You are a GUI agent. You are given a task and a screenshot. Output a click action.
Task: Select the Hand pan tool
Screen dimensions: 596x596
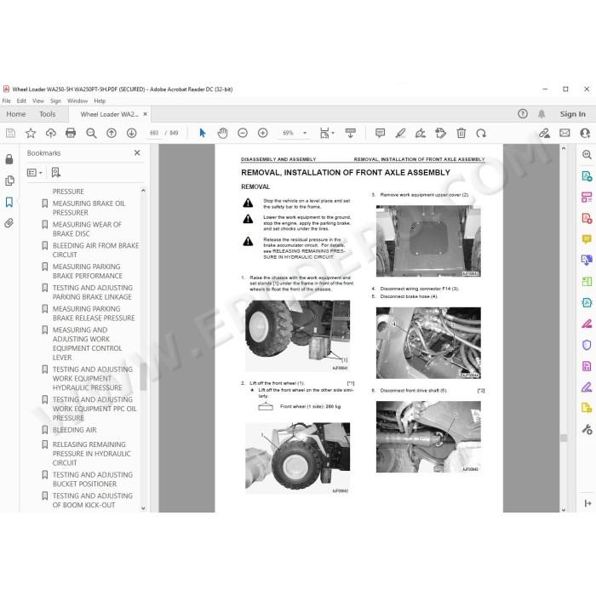pos(222,133)
